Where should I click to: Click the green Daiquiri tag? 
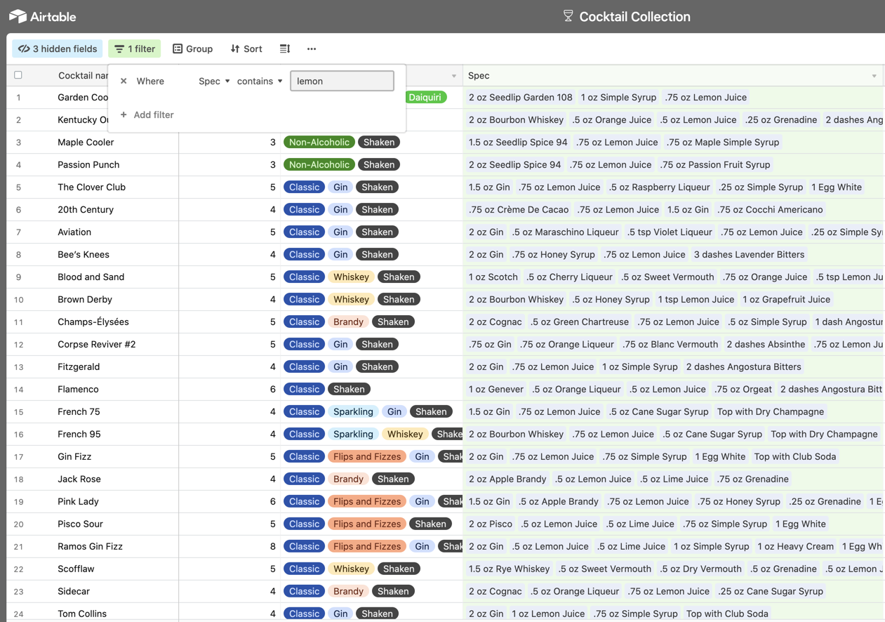point(426,98)
